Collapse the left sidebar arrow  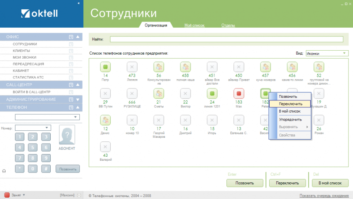pos(79,3)
